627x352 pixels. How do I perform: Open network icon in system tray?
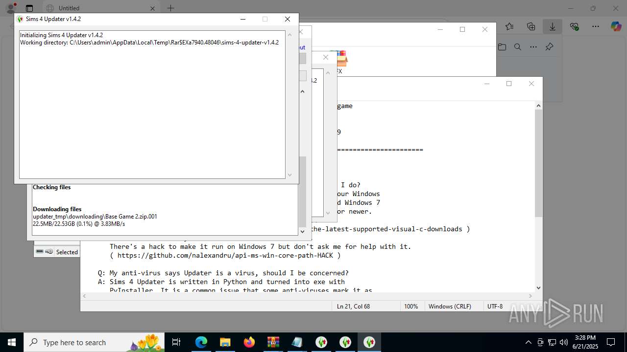pyautogui.click(x=552, y=342)
